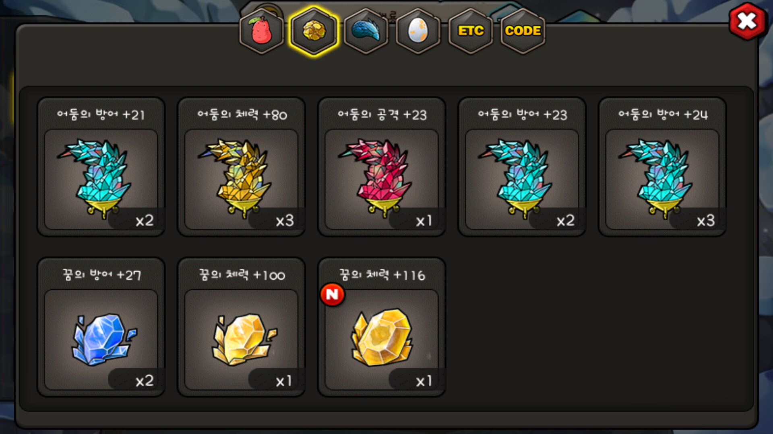Screen dimensions: 773x434
Task: Close the inventory with the red X
Action: [x=747, y=21]
